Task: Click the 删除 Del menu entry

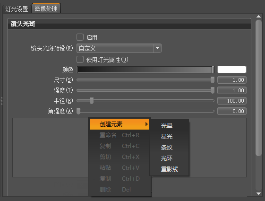Action: click(x=120, y=189)
